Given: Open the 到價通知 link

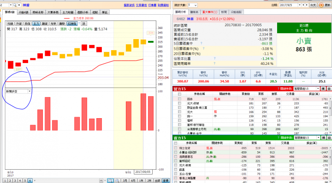Looking at the screenshot, I should coord(163,5).
